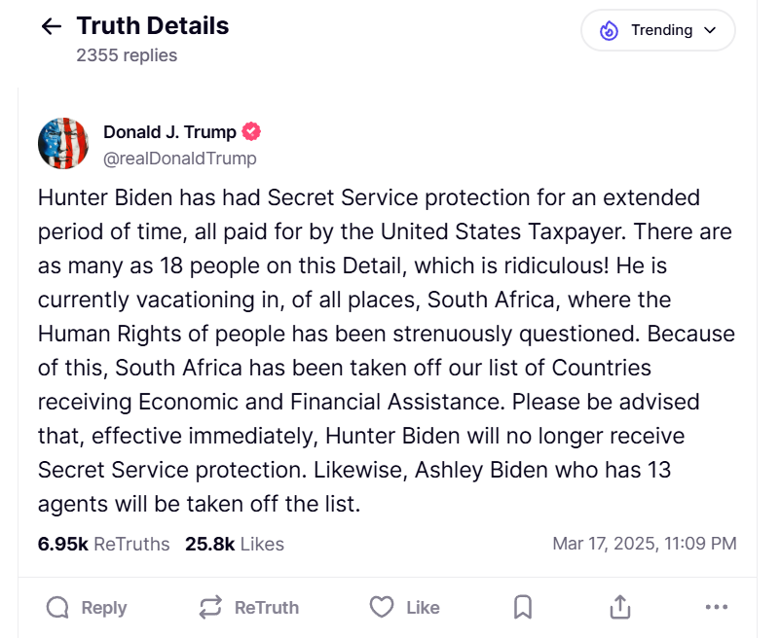Click the Truth Details heading
This screenshot has height=638, width=780.
pos(152,26)
